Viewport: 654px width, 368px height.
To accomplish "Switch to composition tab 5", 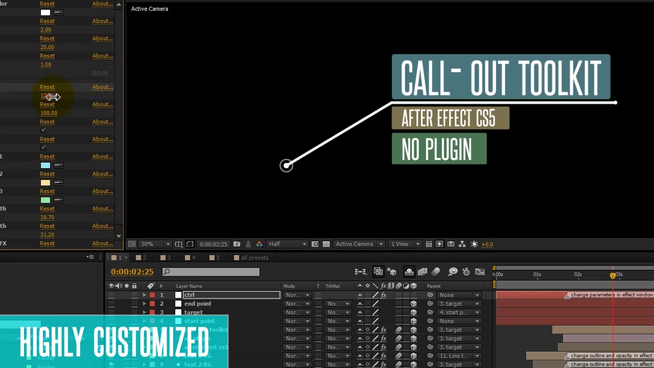I will pos(215,258).
